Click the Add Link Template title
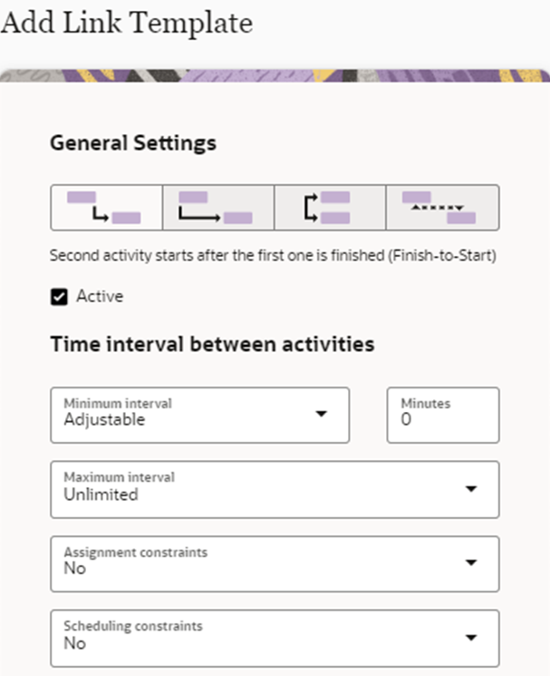The height and width of the screenshot is (676, 550). coord(127,23)
